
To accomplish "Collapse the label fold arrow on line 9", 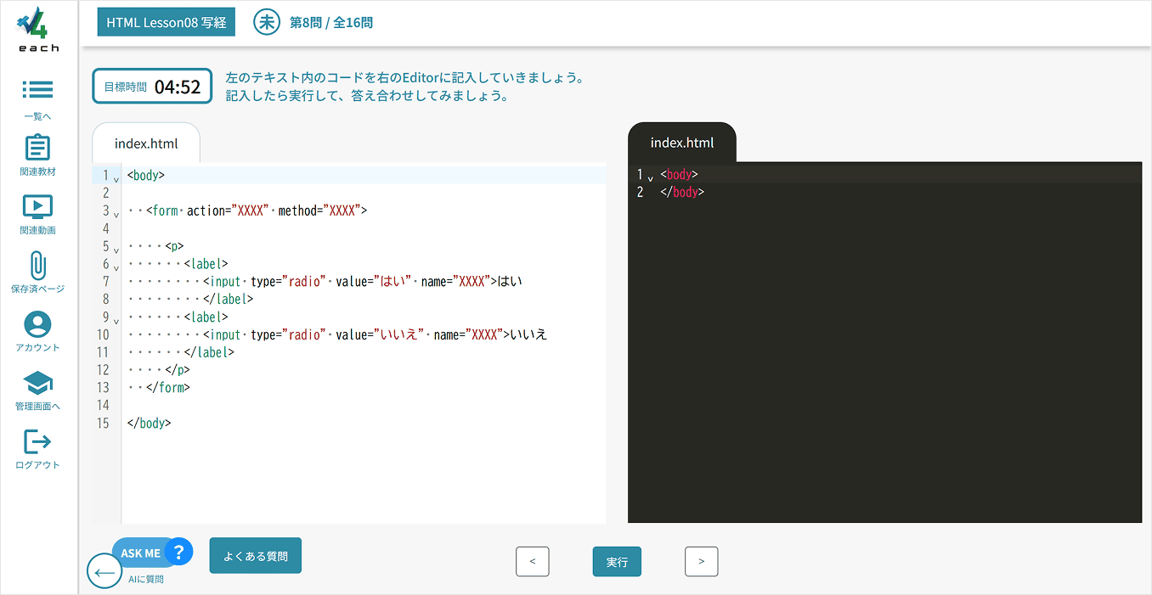I will tap(116, 322).
